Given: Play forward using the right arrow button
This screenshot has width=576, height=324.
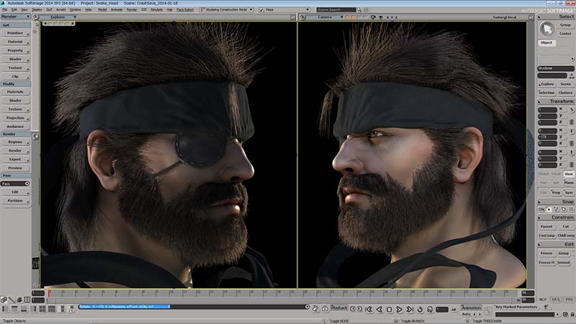Looking at the screenshot, I should tap(400, 310).
